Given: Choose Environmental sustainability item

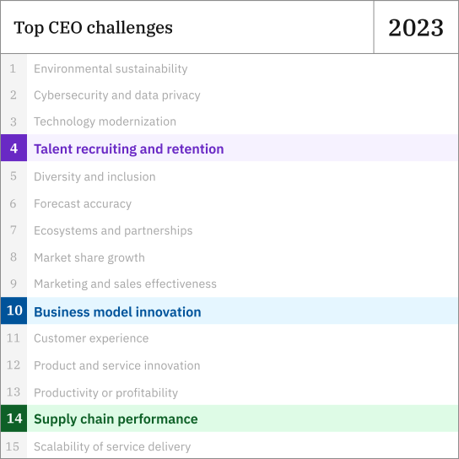Looking at the screenshot, I should [111, 69].
